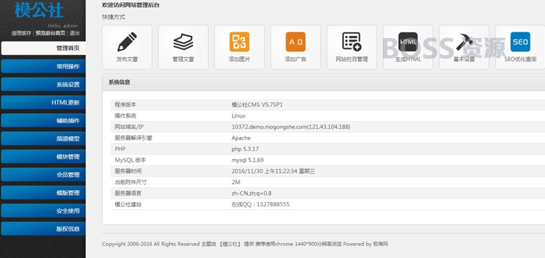Click the 快捷方式 heading
The height and width of the screenshot is (258, 545).
[113, 17]
